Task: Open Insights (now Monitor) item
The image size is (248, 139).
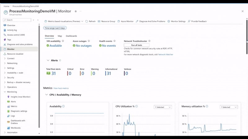Action: click(20, 97)
